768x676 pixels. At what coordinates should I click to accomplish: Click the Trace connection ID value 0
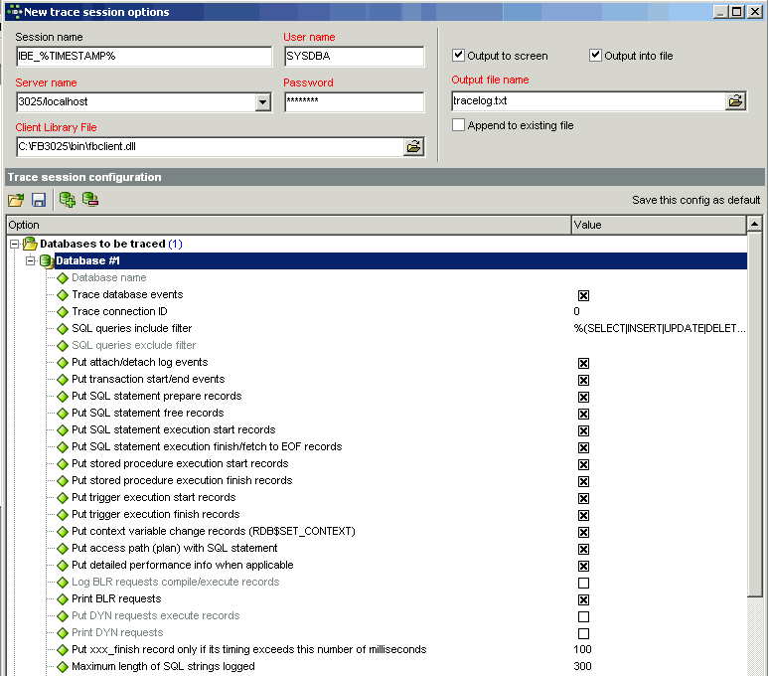pyautogui.click(x=576, y=312)
